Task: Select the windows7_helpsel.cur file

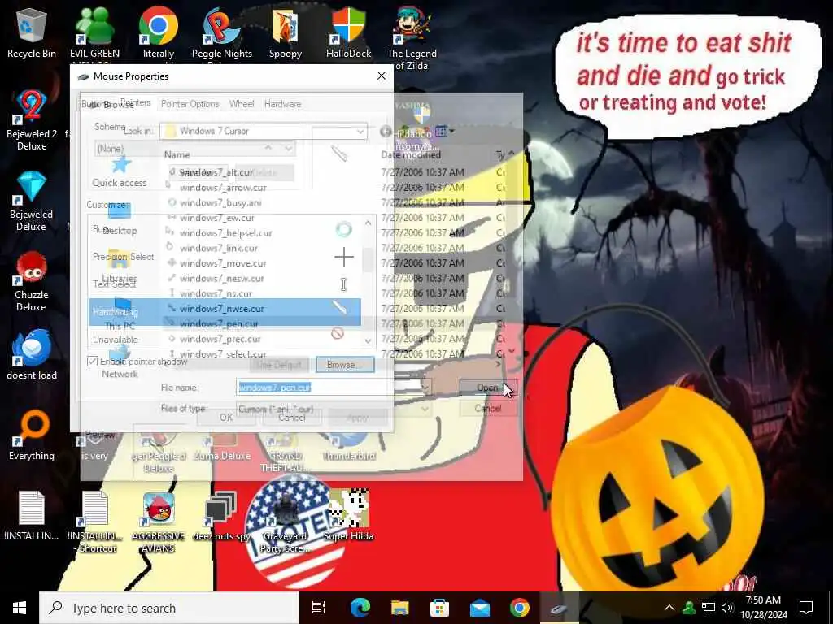Action: (x=226, y=233)
